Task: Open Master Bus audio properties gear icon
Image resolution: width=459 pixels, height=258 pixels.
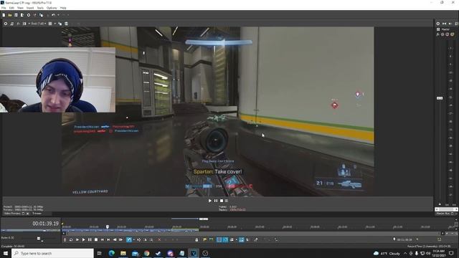Action: [x=438, y=24]
